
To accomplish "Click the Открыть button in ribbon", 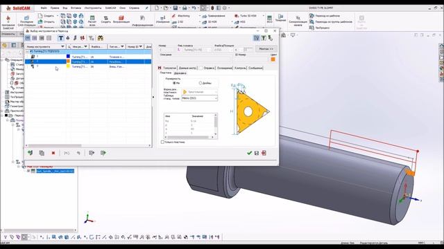I will coord(46,21).
